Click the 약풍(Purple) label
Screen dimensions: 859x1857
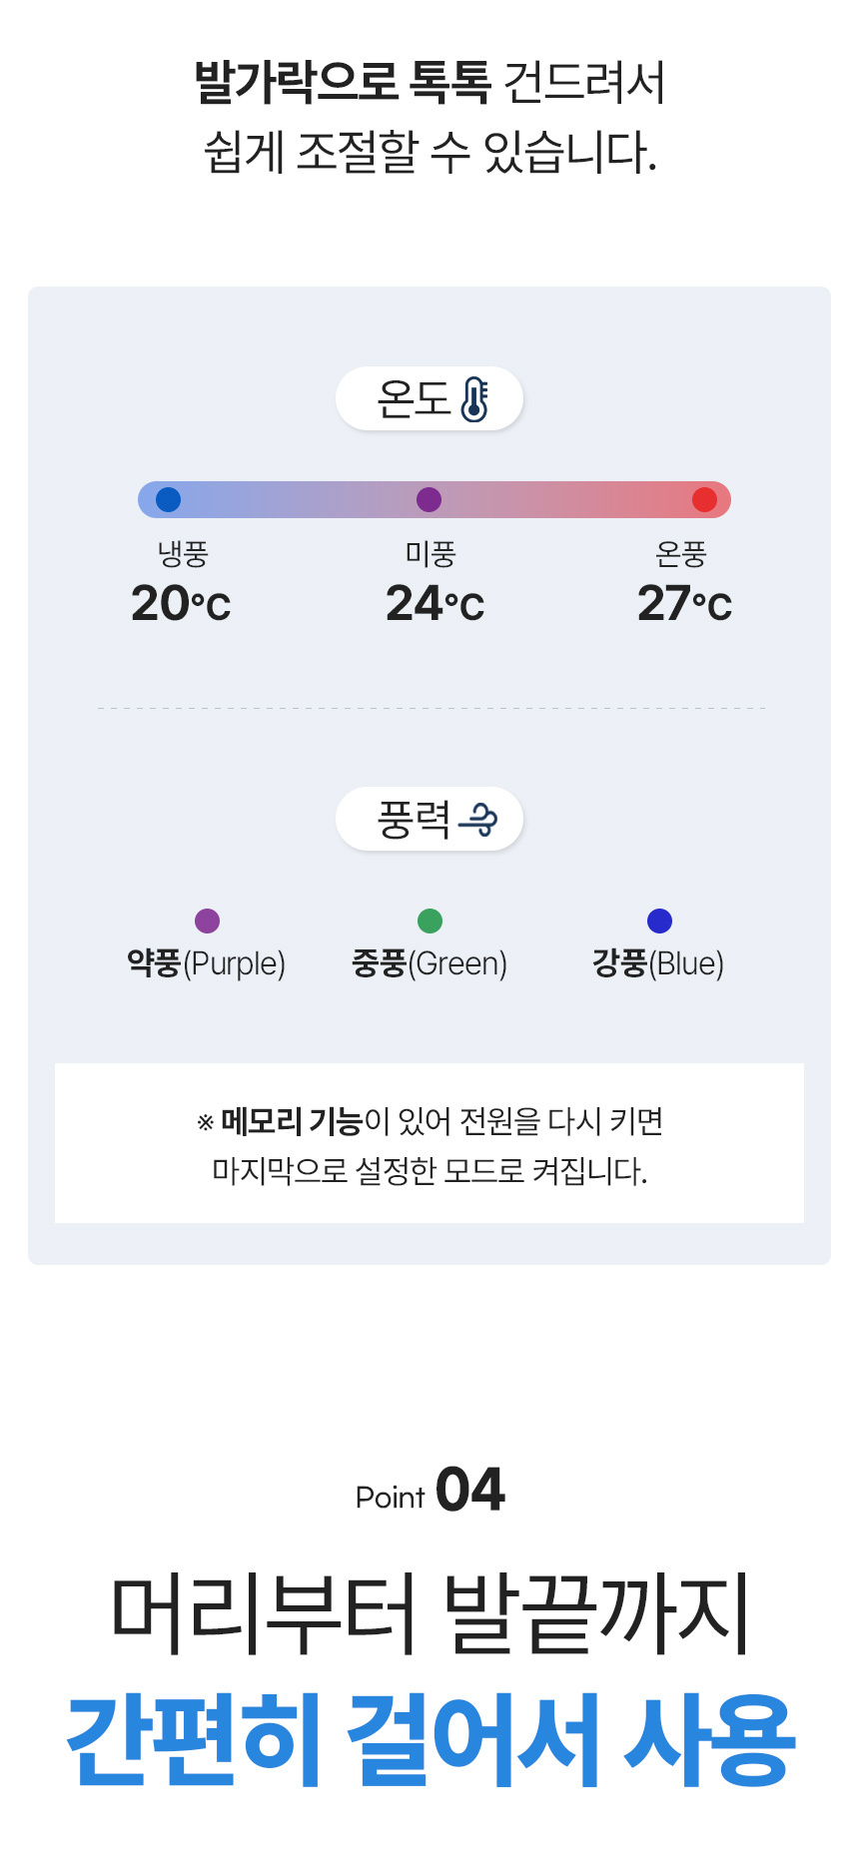point(206,963)
